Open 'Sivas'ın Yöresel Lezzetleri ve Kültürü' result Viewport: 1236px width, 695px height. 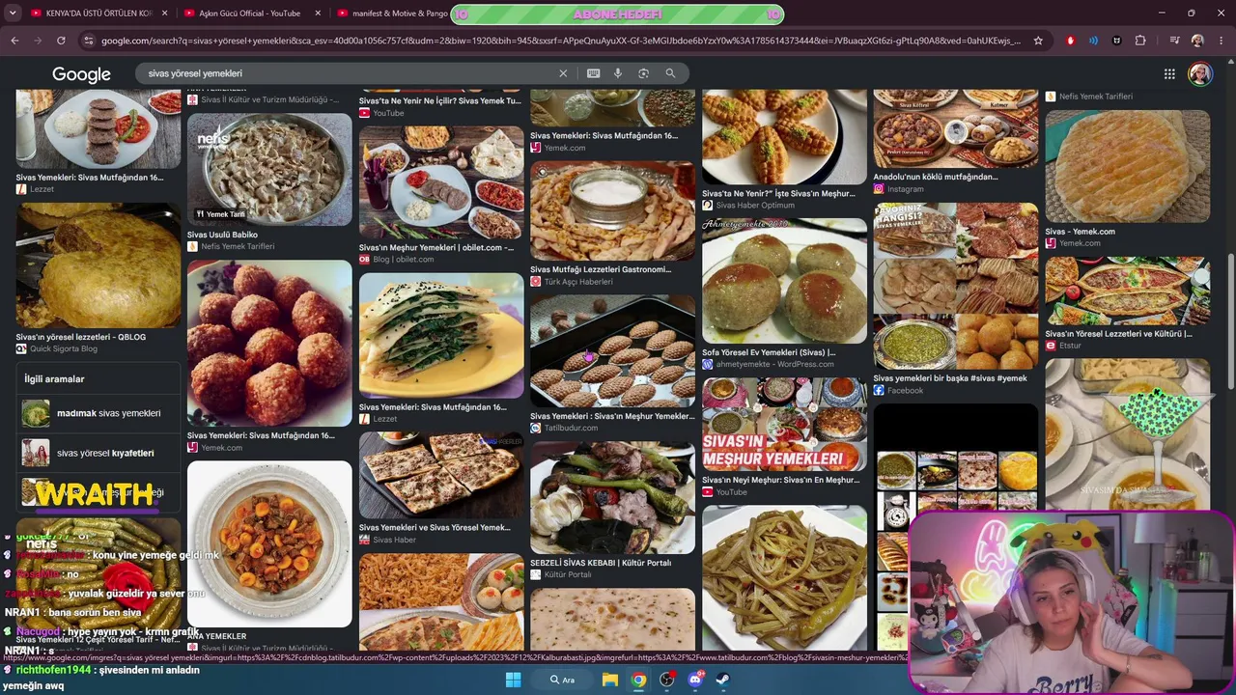(1118, 334)
